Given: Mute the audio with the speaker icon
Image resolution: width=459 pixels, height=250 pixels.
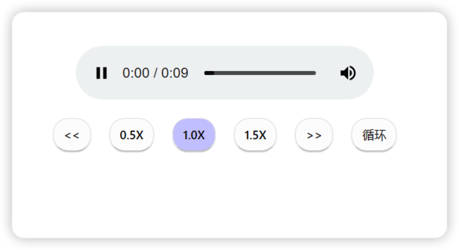Looking at the screenshot, I should click(x=348, y=73).
